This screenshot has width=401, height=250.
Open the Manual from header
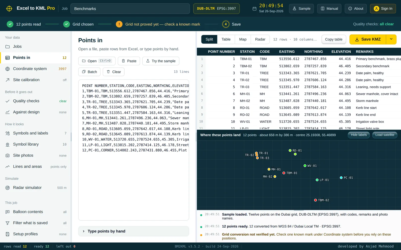(329, 8)
